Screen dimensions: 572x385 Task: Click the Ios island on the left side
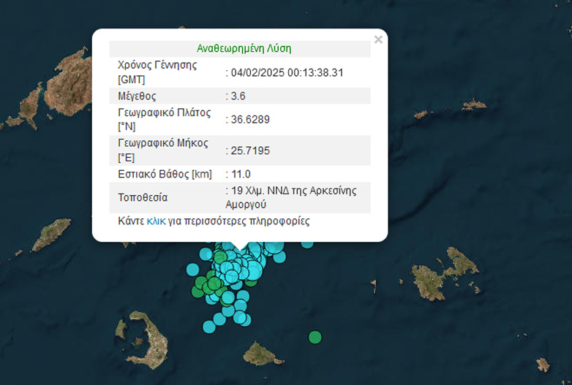coord(51,235)
